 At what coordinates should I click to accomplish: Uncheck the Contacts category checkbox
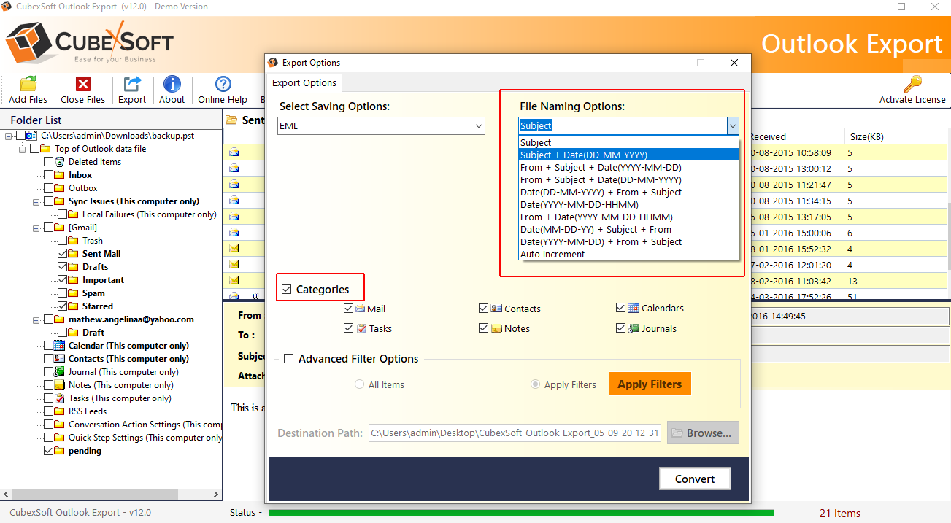[484, 309]
